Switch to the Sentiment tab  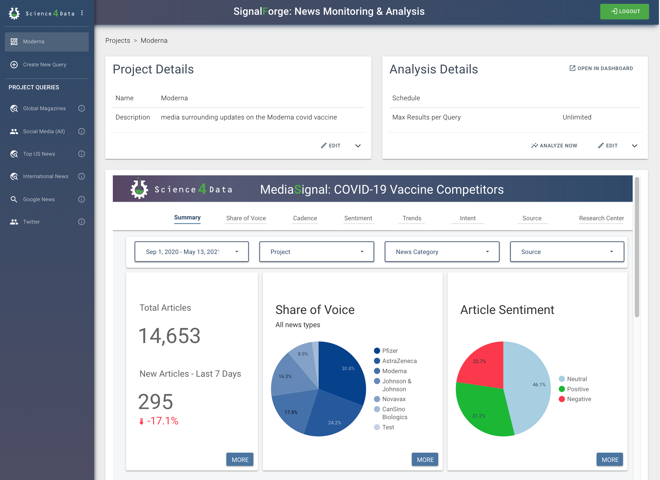pyautogui.click(x=358, y=218)
